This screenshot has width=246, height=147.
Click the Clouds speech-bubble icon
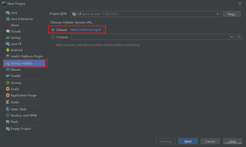(x=8, y=31)
